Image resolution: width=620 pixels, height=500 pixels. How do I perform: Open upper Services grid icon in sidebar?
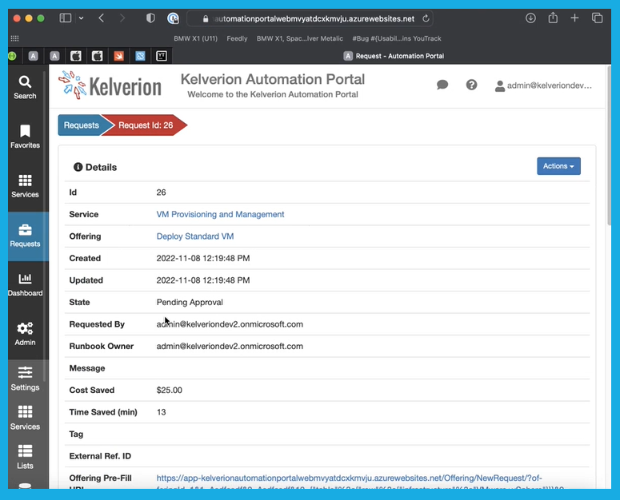[x=25, y=186]
